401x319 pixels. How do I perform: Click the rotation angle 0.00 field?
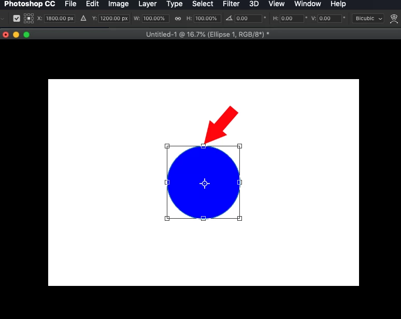(248, 19)
